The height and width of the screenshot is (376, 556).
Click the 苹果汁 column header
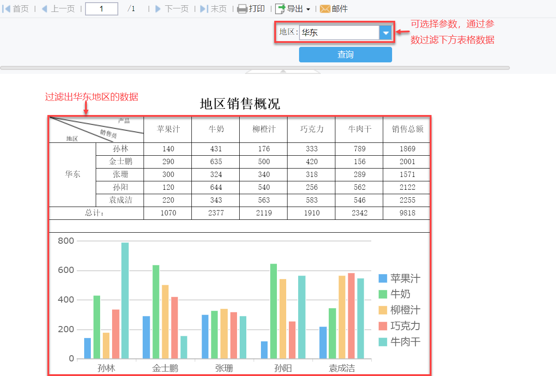tap(168, 129)
